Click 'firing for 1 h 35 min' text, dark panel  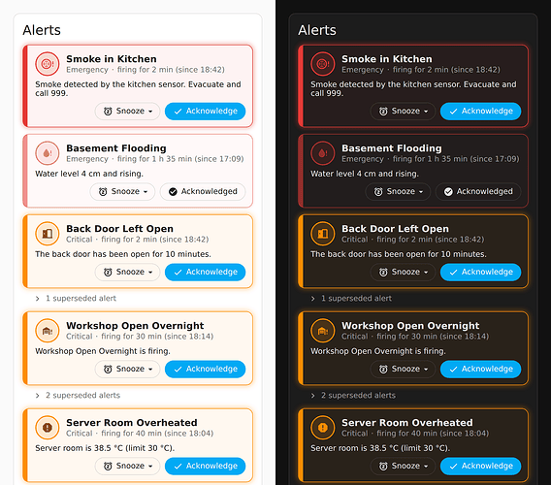[x=430, y=159]
